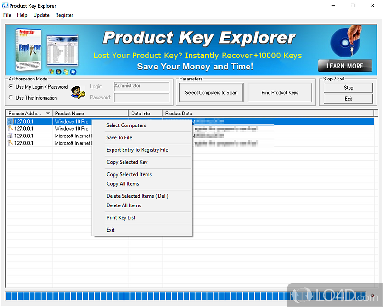
Task: Click the icon of the first Windows 10 Pro row
Action: (10, 122)
